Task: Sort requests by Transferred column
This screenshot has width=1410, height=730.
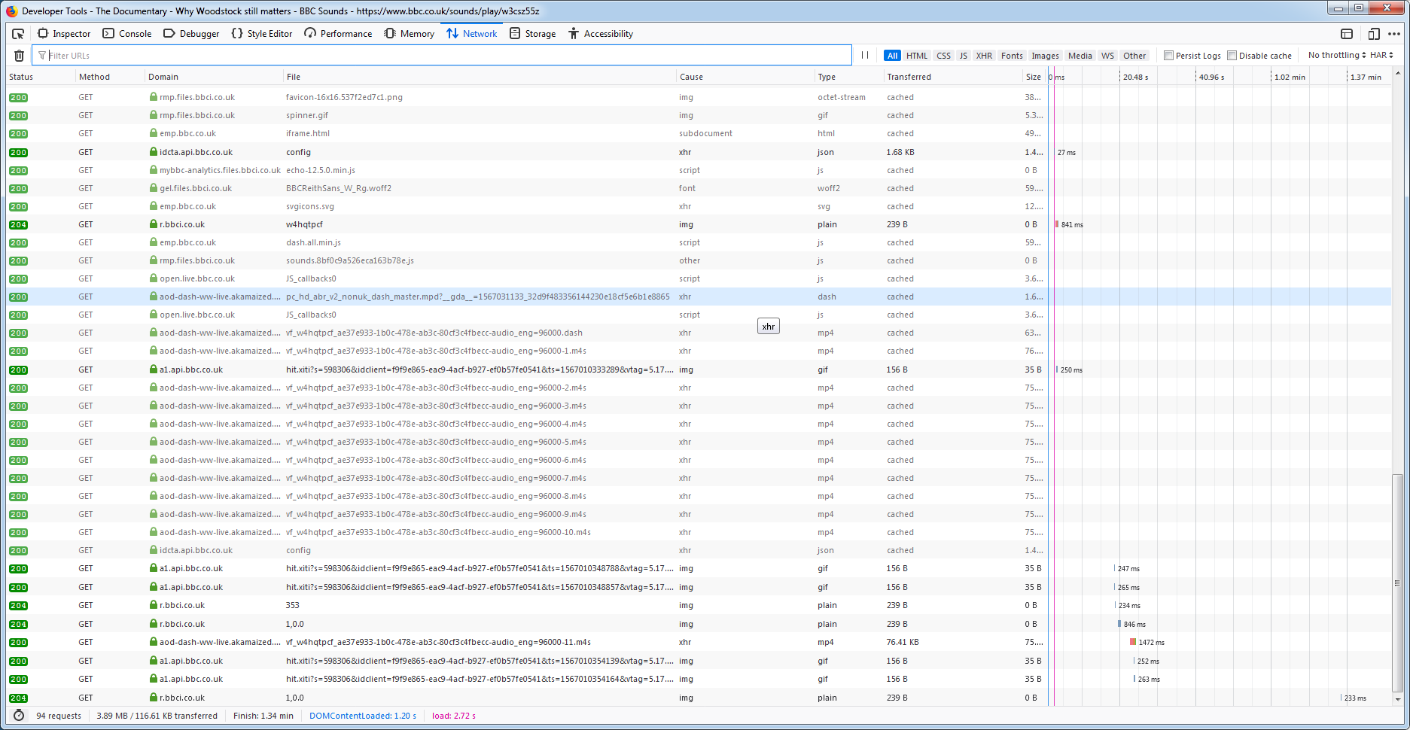Action: pyautogui.click(x=909, y=77)
